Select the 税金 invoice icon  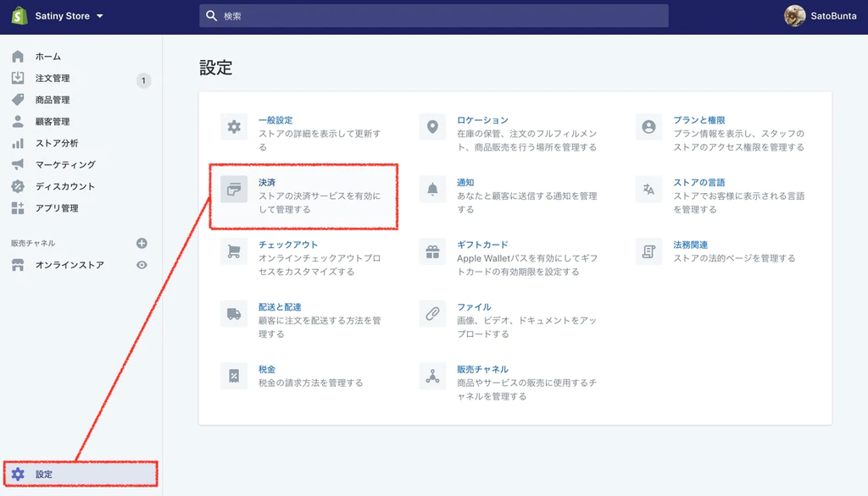[233, 375]
